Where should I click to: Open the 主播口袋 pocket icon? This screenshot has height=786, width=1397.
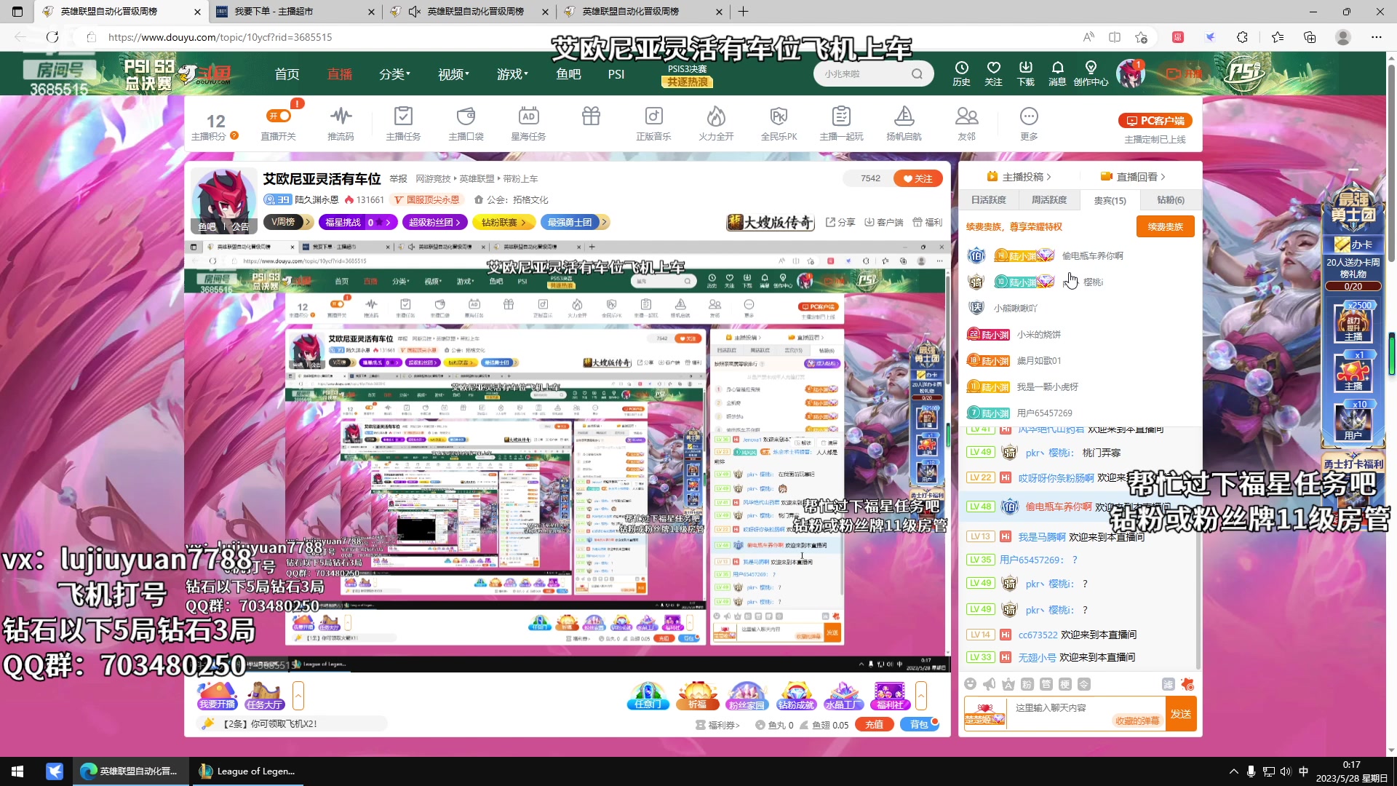(466, 123)
